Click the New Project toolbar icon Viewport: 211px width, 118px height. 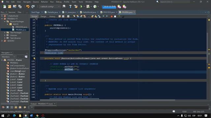(x=10, y=7)
